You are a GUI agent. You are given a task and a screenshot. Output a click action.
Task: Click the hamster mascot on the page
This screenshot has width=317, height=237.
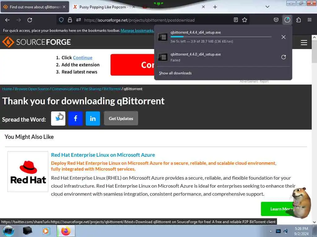(301, 202)
